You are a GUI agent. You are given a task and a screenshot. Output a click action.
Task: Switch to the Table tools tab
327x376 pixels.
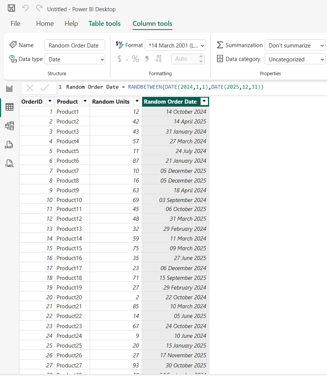click(104, 24)
